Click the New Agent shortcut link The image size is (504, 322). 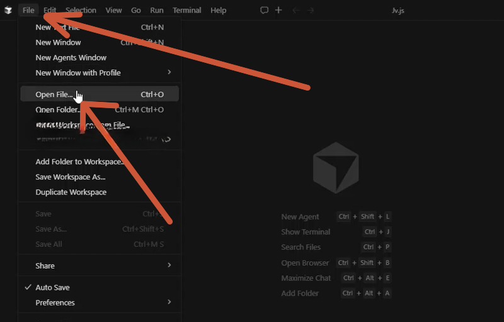(300, 217)
